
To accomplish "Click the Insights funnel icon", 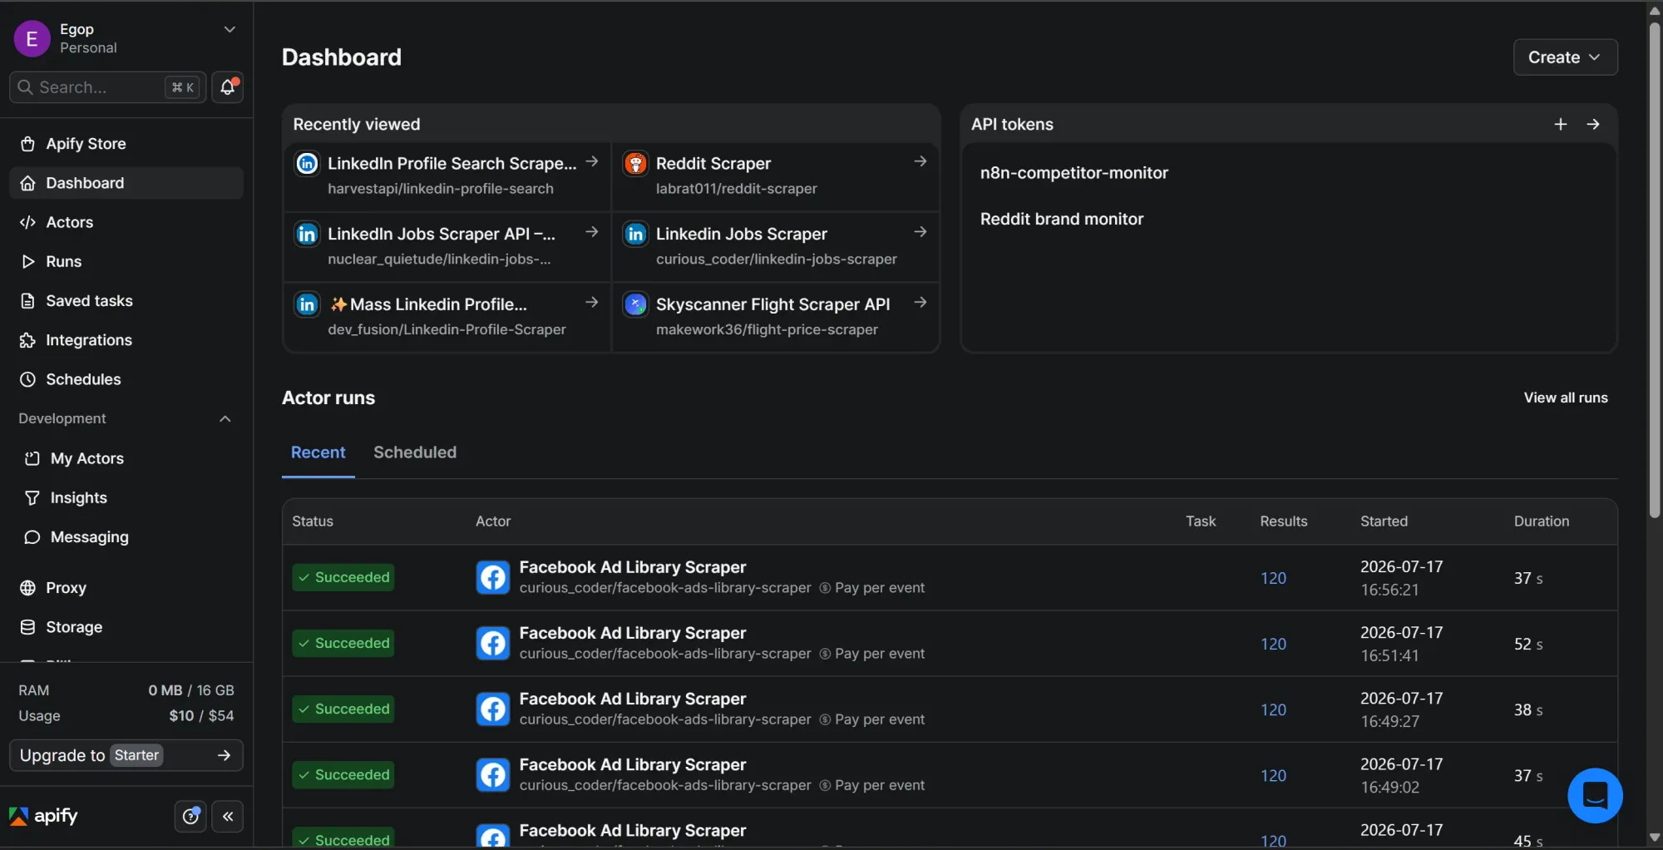I will point(32,497).
